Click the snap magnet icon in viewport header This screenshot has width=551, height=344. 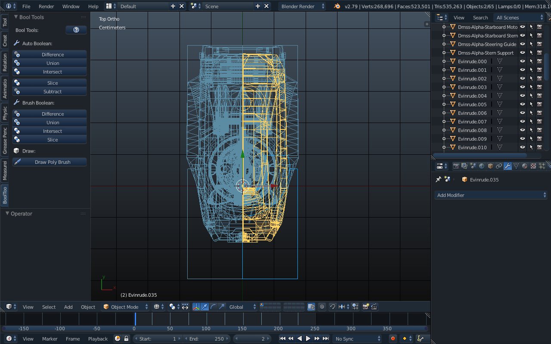coord(333,307)
